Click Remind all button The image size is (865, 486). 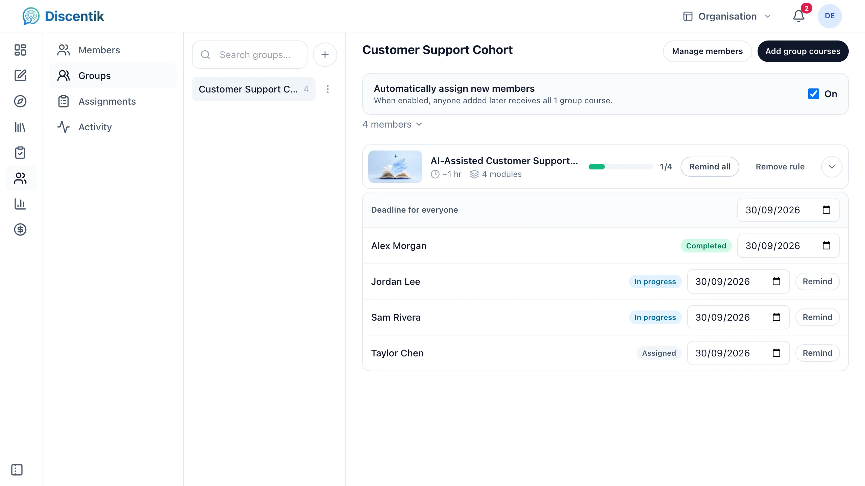click(x=710, y=167)
